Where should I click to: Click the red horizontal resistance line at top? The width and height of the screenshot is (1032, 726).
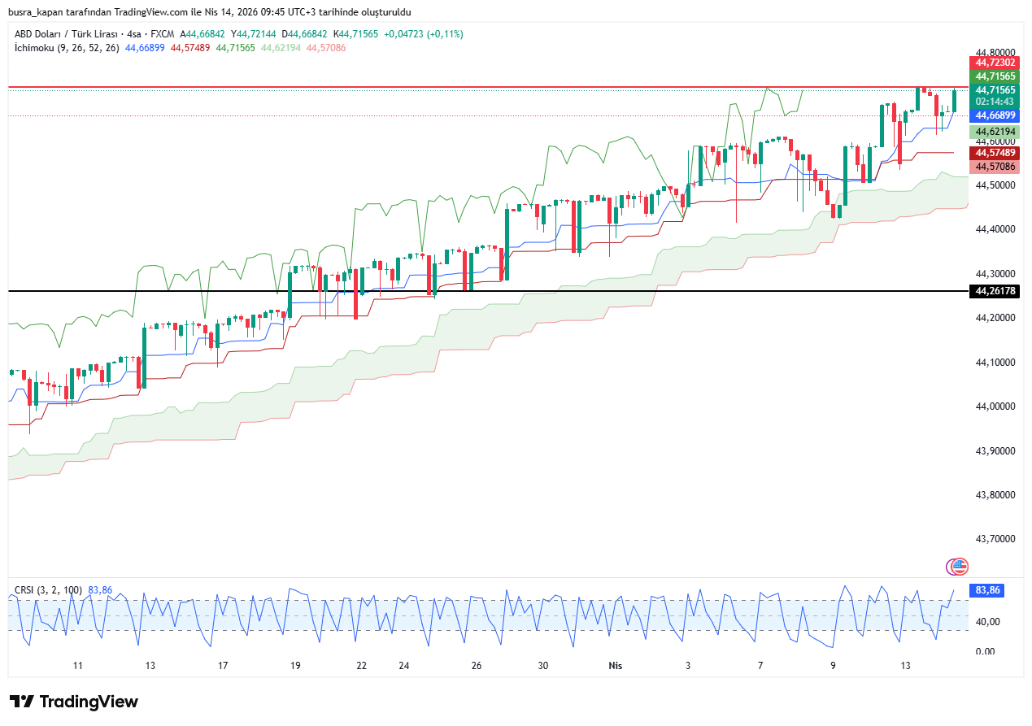pyautogui.click(x=488, y=86)
